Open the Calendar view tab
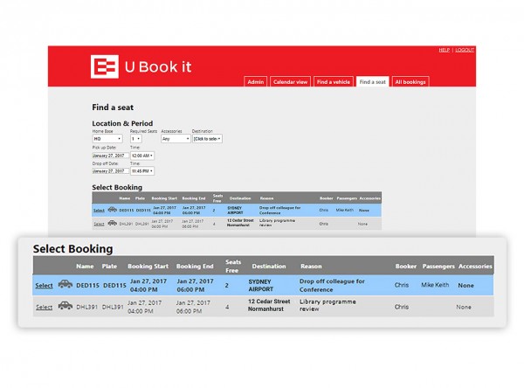This screenshot has height=388, width=524. (291, 82)
